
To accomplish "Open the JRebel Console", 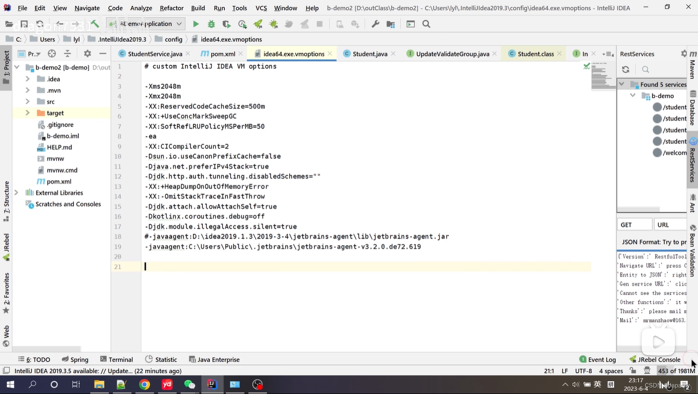I will point(655,359).
